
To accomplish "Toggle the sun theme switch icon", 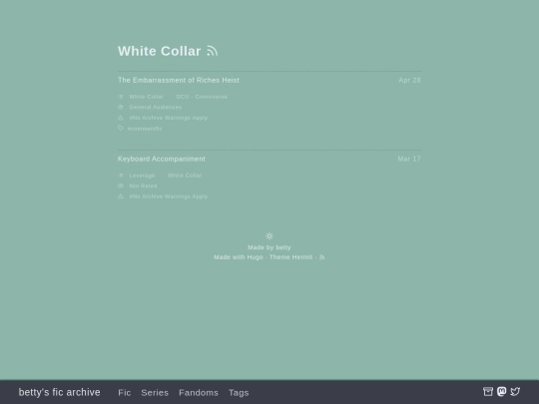I will [269, 236].
